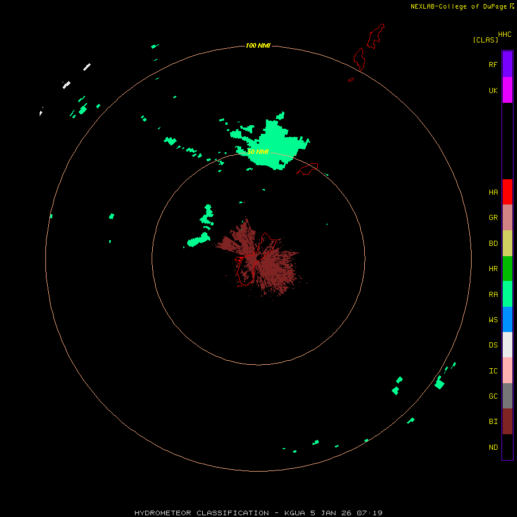The height and width of the screenshot is (517, 517).
Task: Click the HA legend label
Action: pyautogui.click(x=493, y=192)
